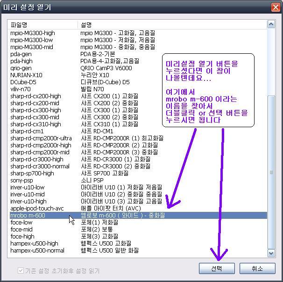Click description 빌립 N70
This screenshot has width=283, height=282.
(92, 89)
